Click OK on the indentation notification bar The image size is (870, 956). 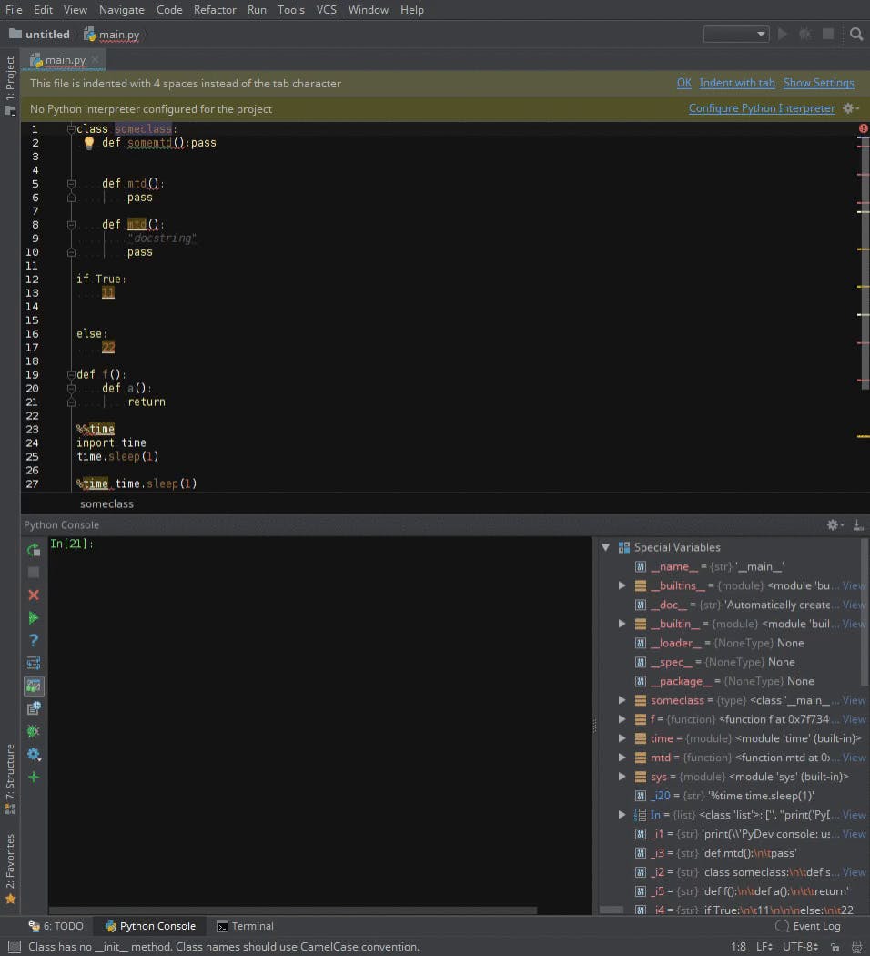point(684,82)
